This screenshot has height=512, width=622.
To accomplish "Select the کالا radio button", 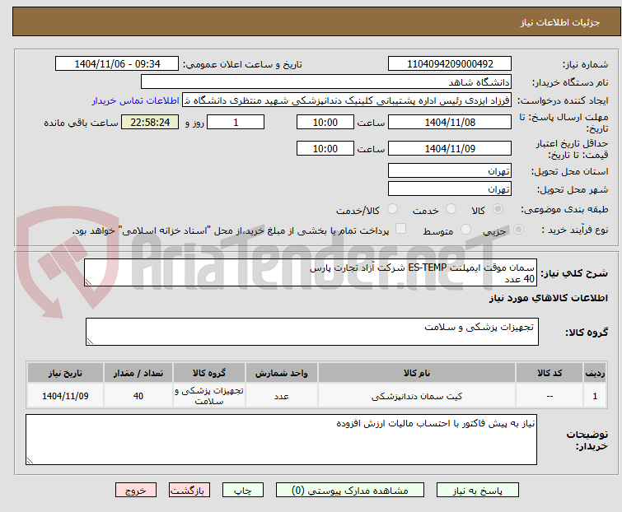I will point(498,209).
